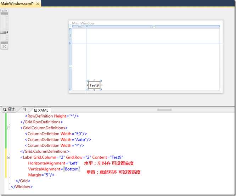Toggle the 50 column size header on the top rail
The height and width of the screenshot is (196, 236).
click(79, 27)
